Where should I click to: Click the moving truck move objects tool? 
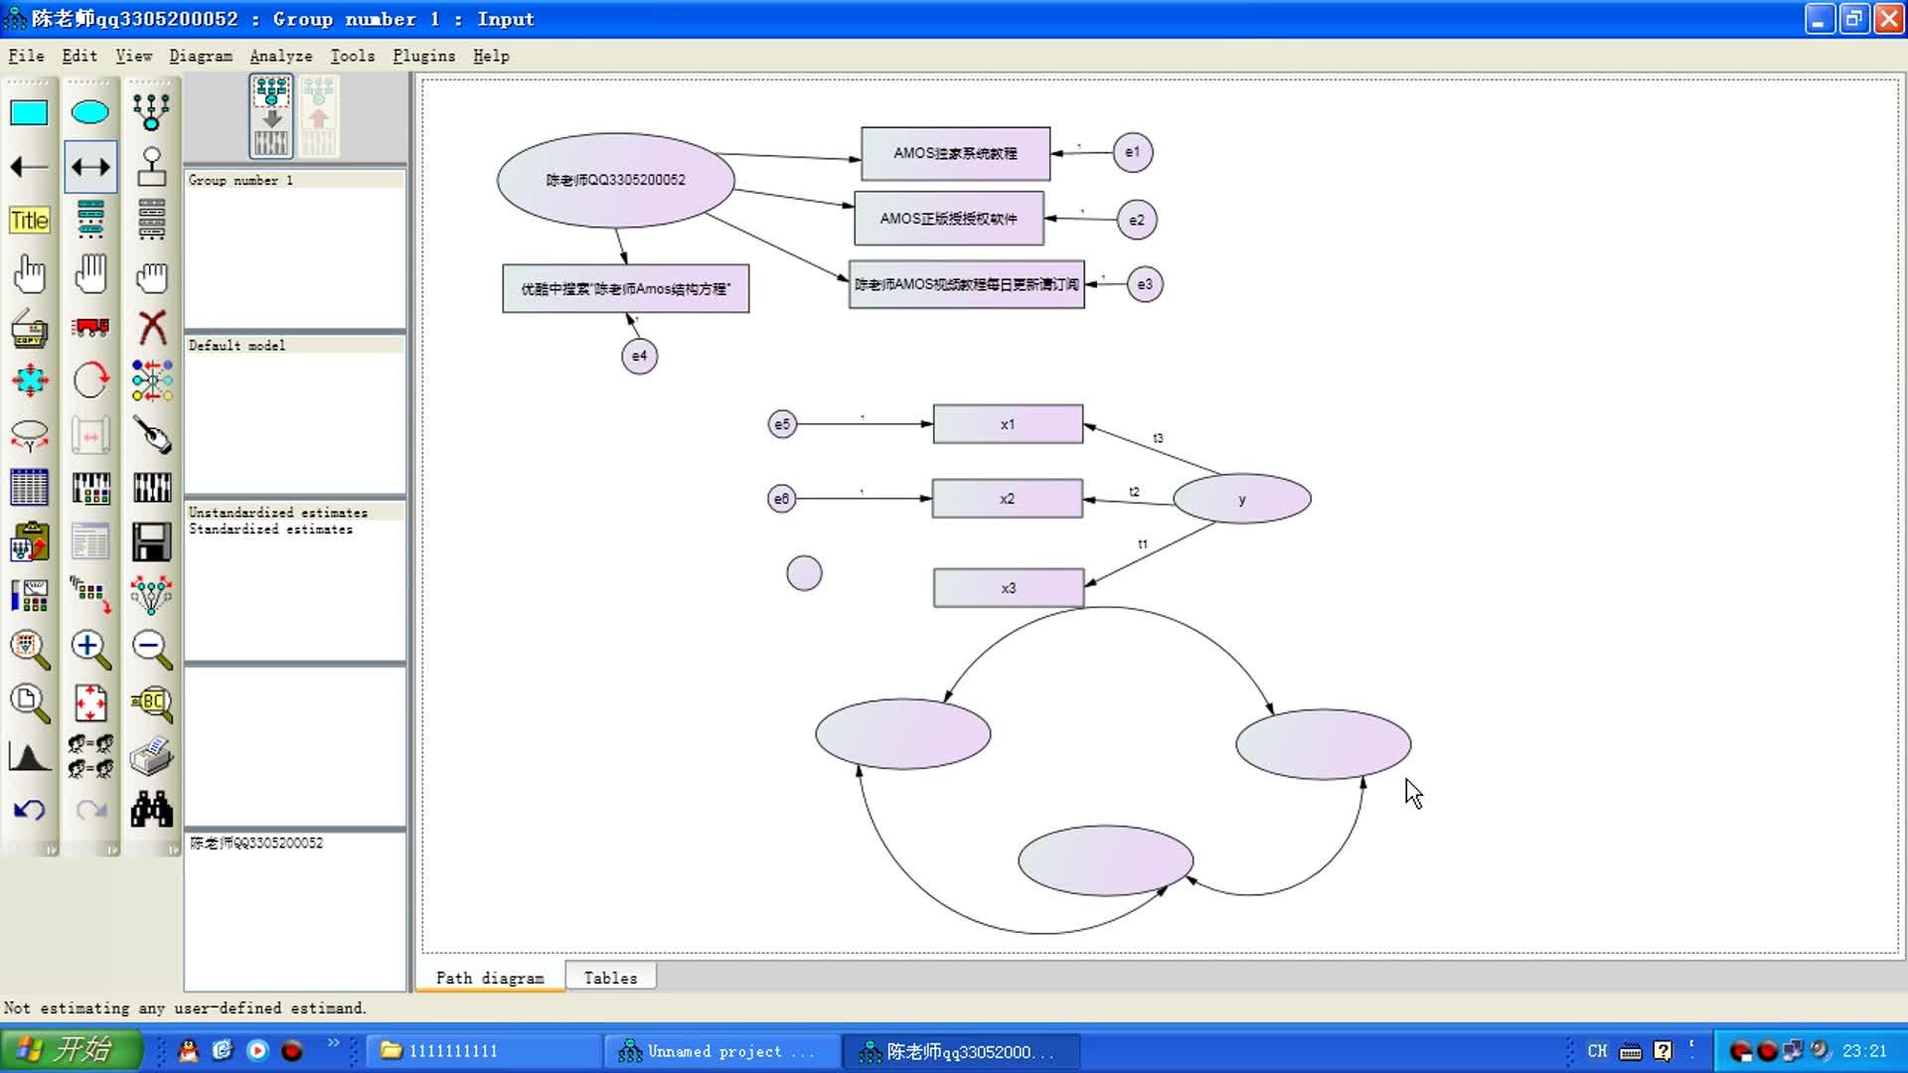click(x=90, y=327)
